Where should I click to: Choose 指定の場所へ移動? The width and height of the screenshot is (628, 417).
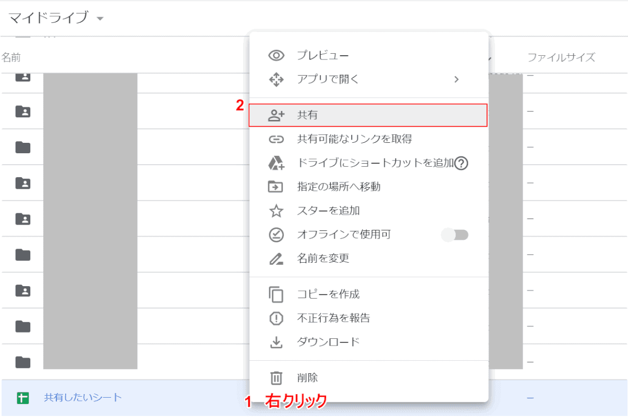pos(369,187)
